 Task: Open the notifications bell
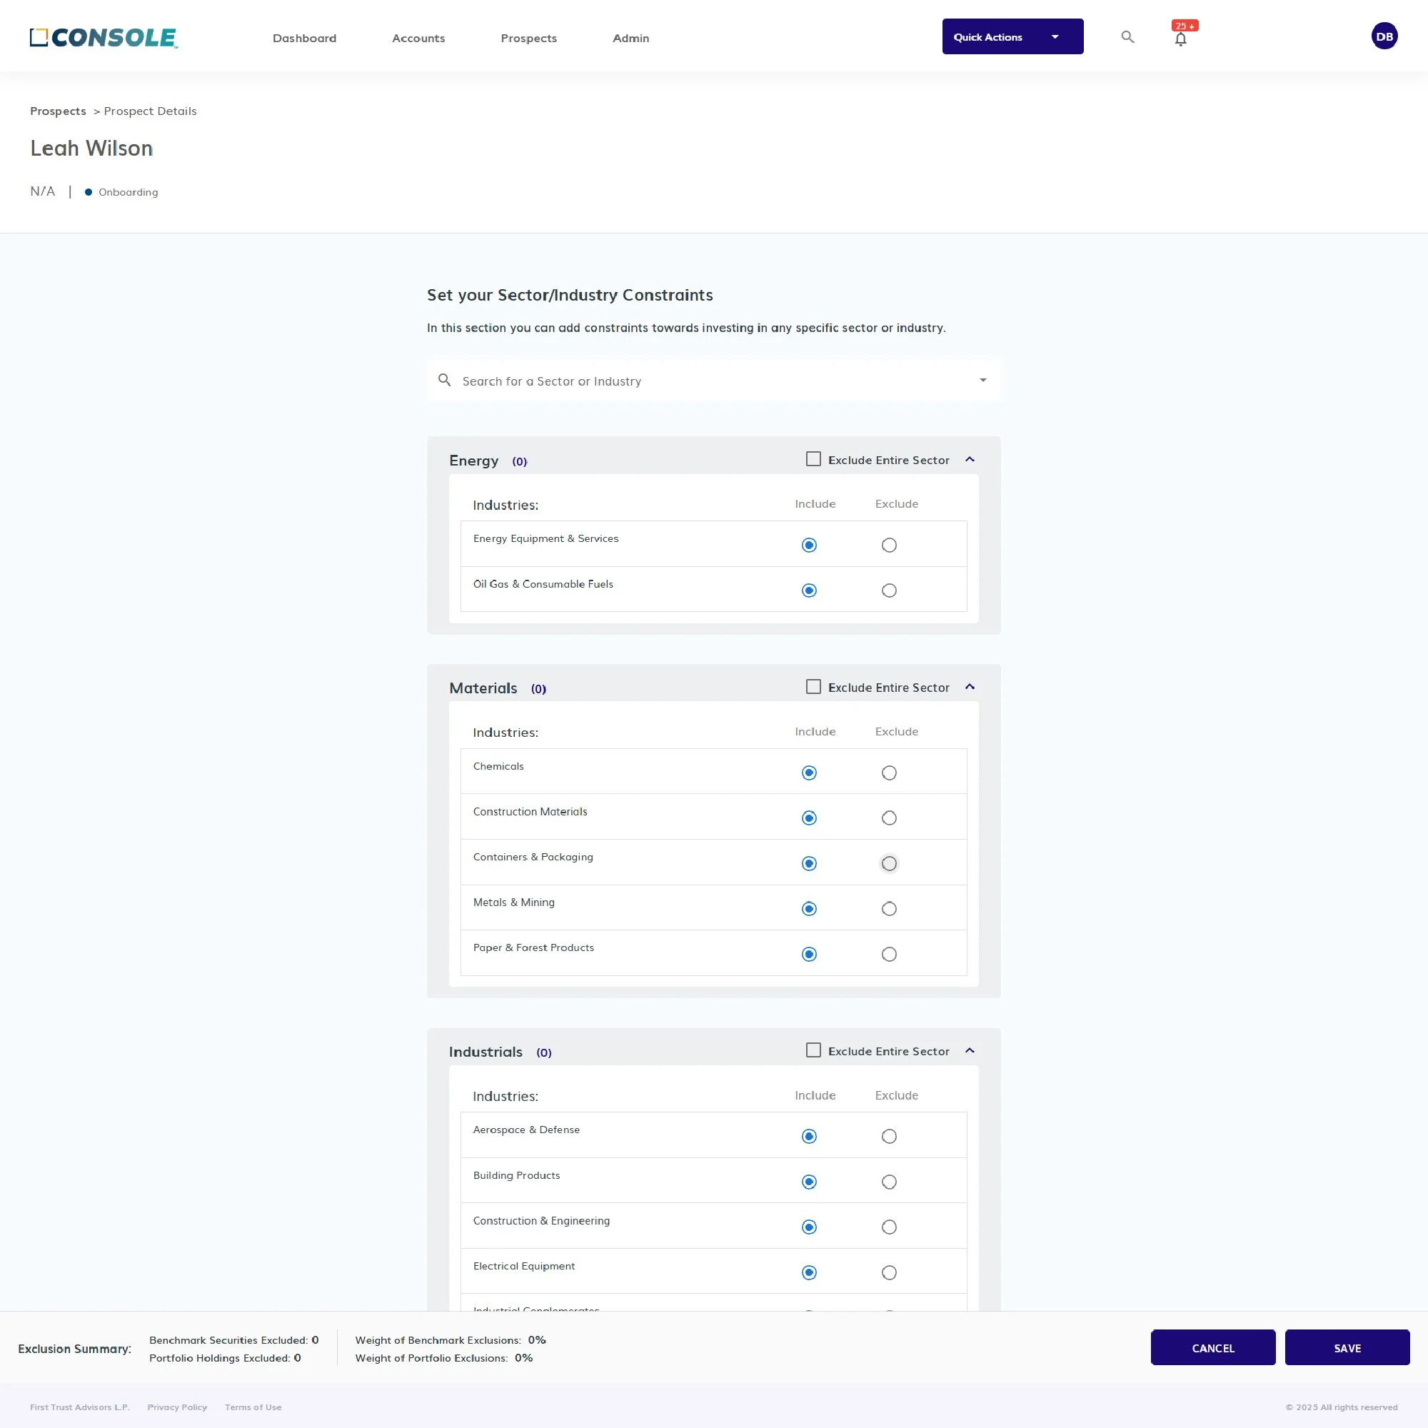click(1180, 39)
